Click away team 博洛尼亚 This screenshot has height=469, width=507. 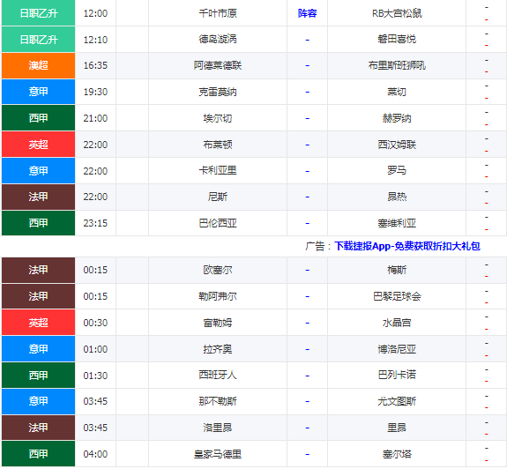[x=397, y=349]
